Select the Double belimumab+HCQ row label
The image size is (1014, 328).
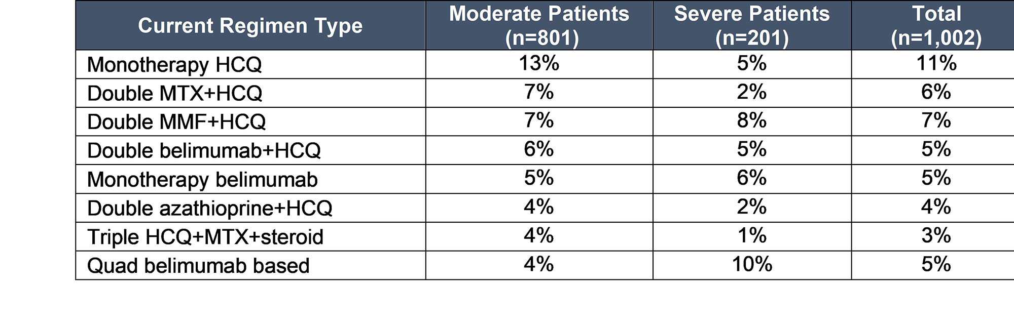[204, 151]
